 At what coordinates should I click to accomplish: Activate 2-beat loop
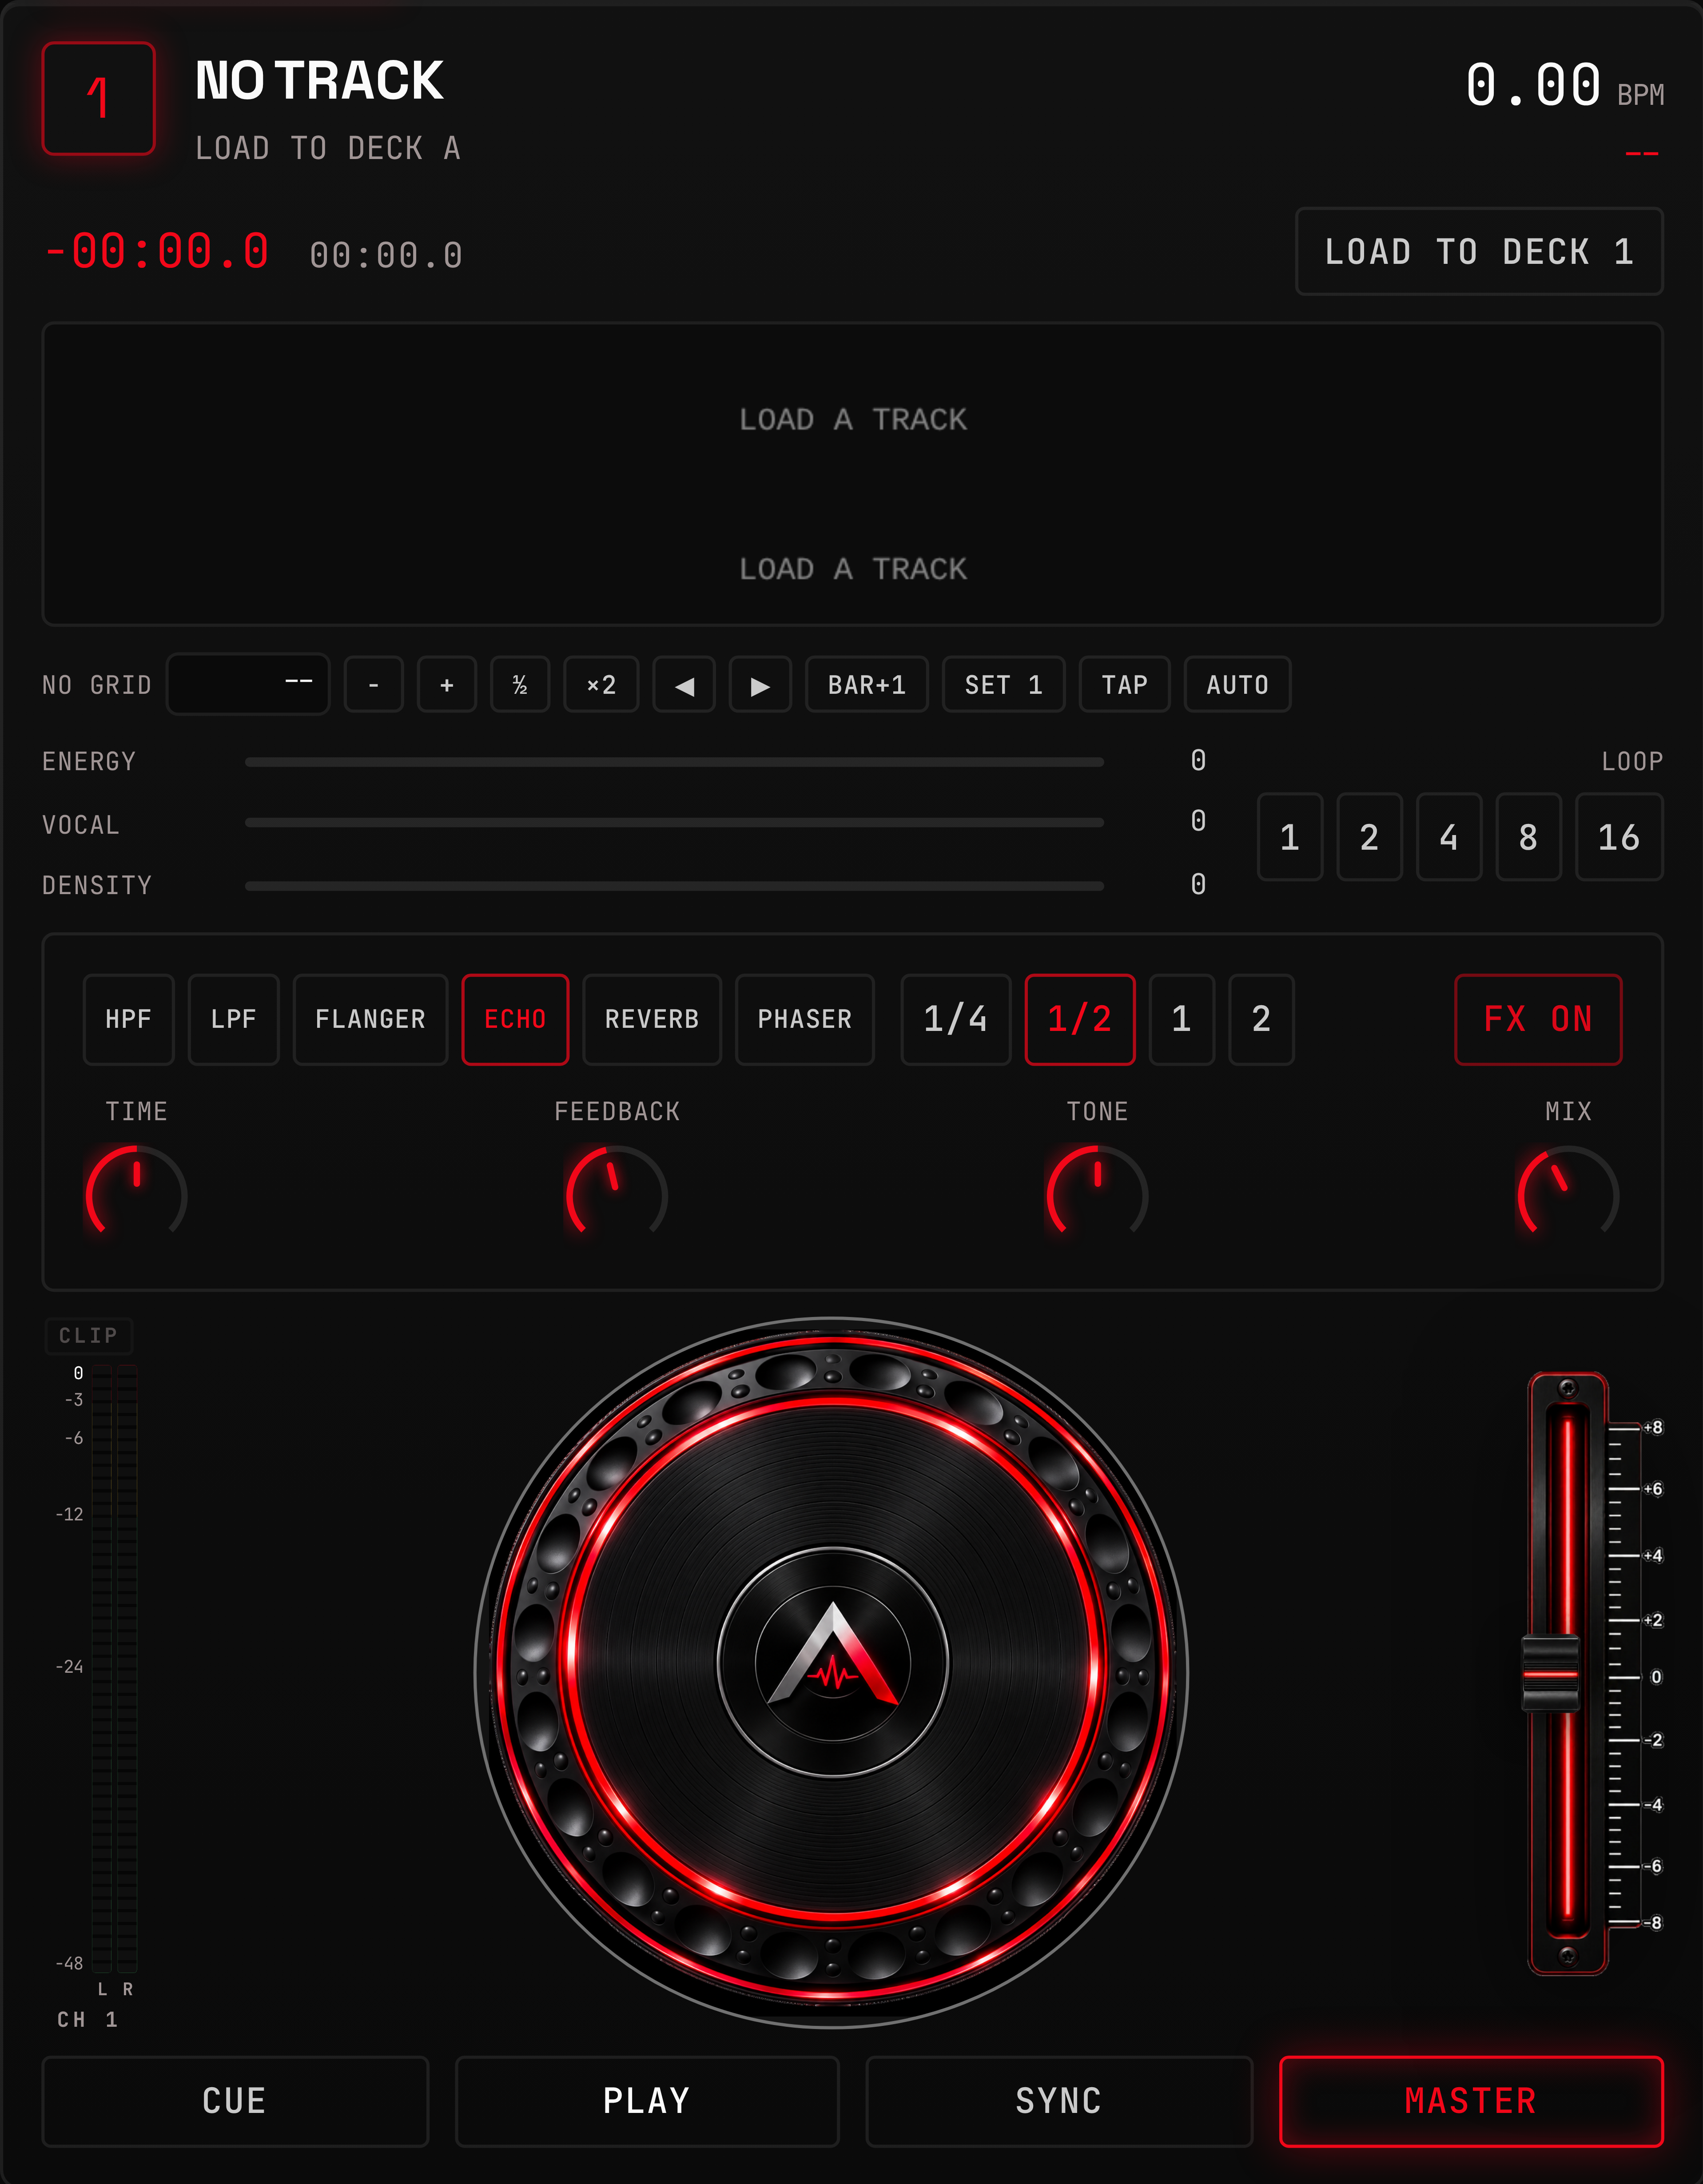pyautogui.click(x=1369, y=837)
